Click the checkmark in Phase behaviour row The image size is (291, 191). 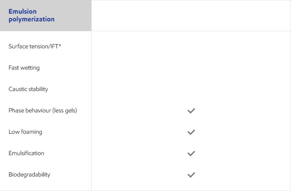coord(191,111)
